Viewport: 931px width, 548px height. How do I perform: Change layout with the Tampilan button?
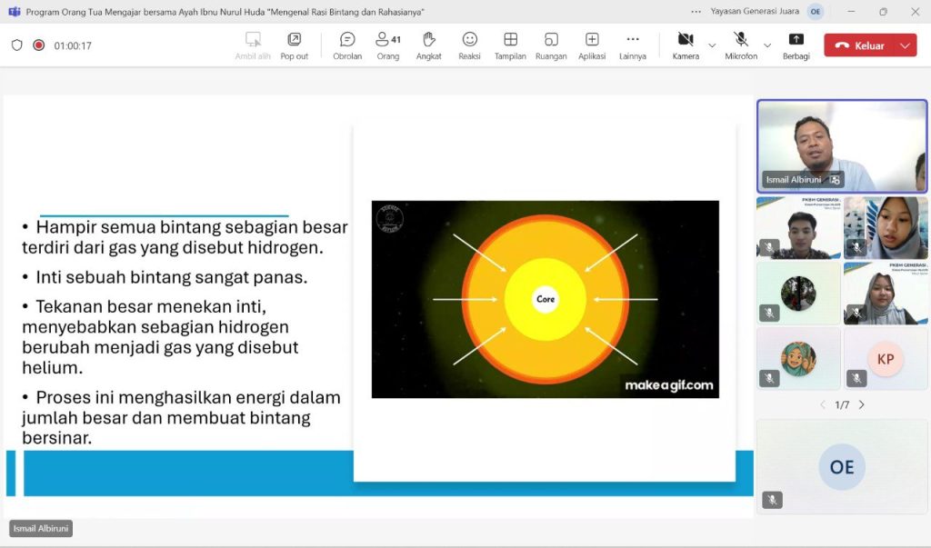coord(510,45)
